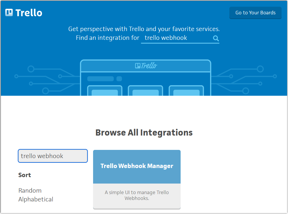Click 'A simple UI to manage Trello Webhooks' description
Screen dimensions: 288x214
pyautogui.click(x=137, y=195)
